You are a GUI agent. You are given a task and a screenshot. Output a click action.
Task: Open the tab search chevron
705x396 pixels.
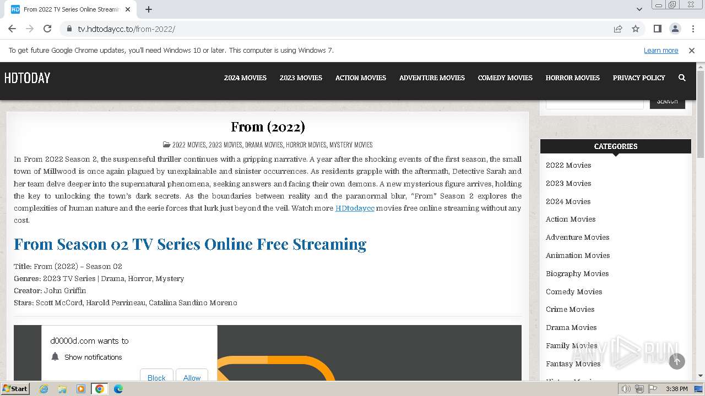tap(639, 9)
